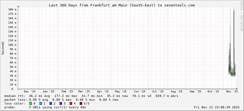
Task: Click the Dec '24 label on the time axis
Action: click(29, 92)
